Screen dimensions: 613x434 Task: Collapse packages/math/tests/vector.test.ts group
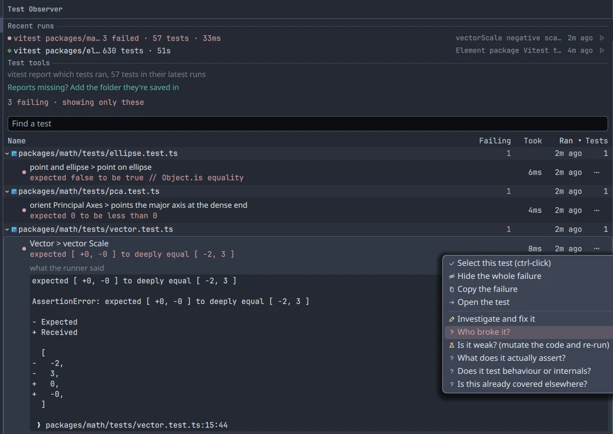click(x=7, y=229)
